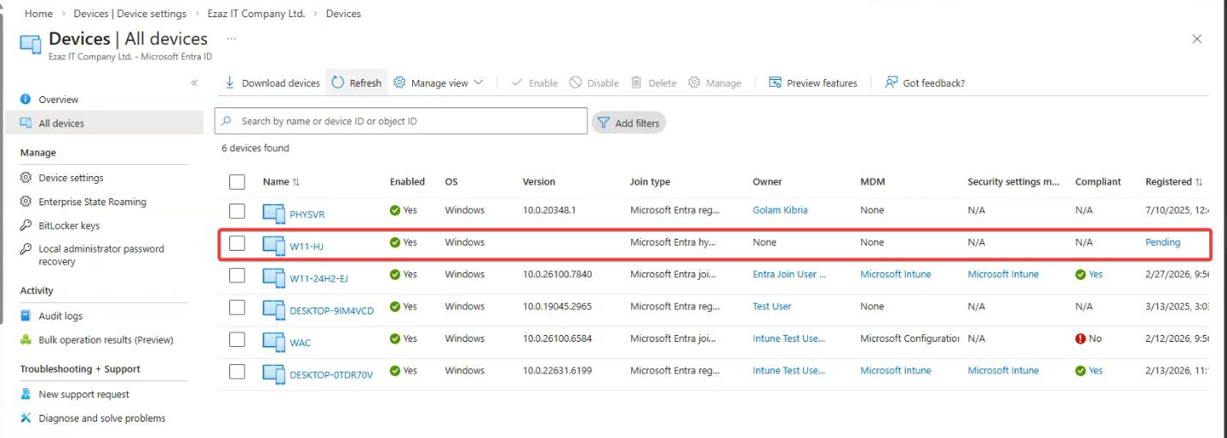Open the Devices breadcrumb link
Viewport: 1227px width, 438px height.
[x=343, y=14]
